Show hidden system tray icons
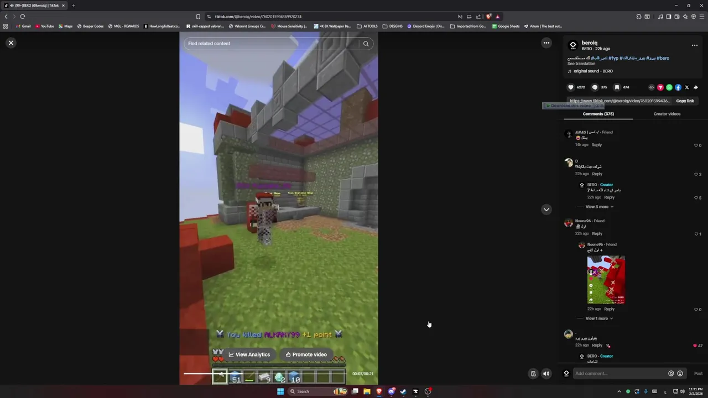This screenshot has height=398, width=708. pos(619,391)
